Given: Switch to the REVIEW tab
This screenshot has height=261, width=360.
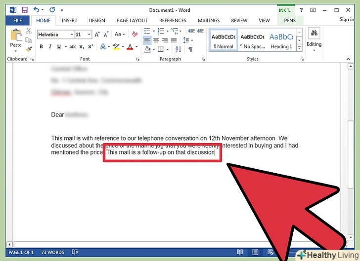Looking at the screenshot, I should [x=239, y=21].
